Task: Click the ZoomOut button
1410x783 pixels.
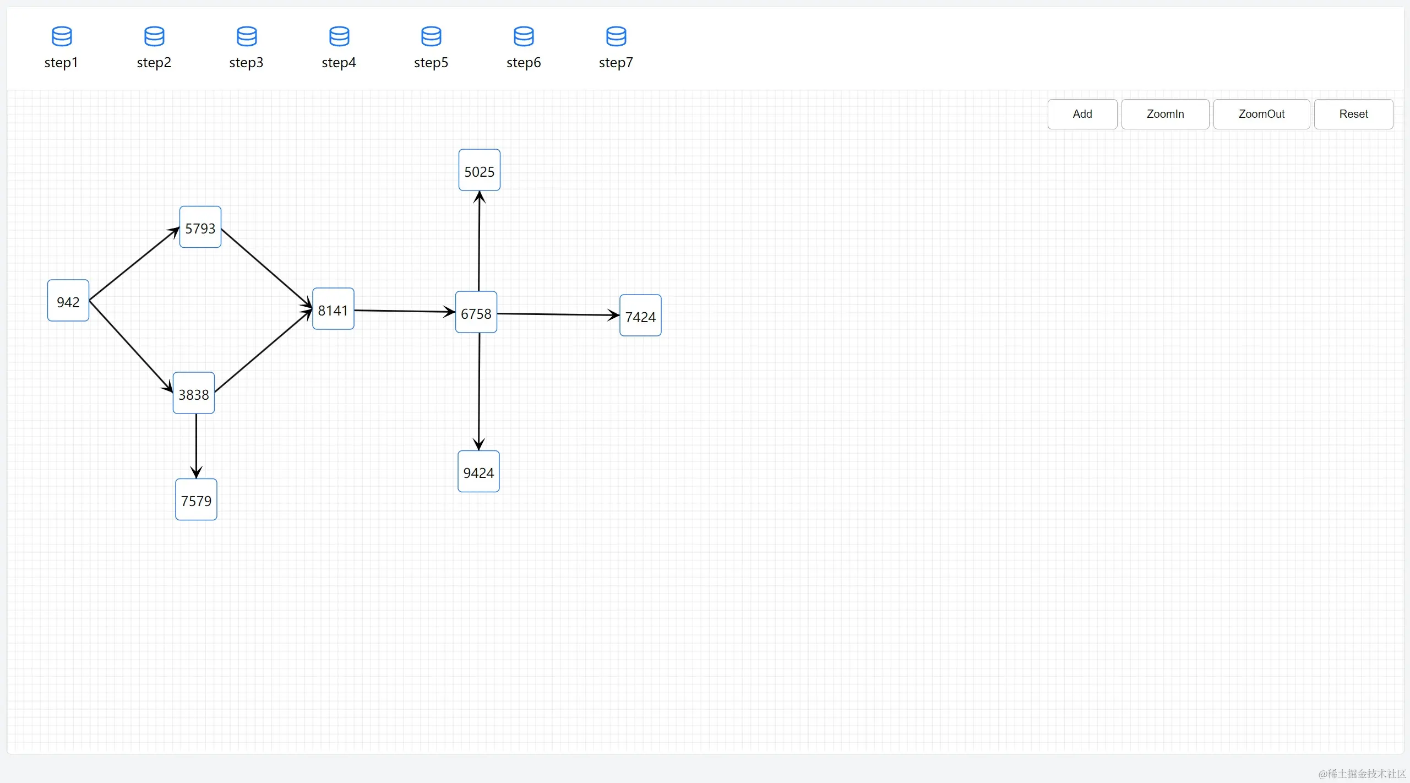Action: (x=1261, y=114)
